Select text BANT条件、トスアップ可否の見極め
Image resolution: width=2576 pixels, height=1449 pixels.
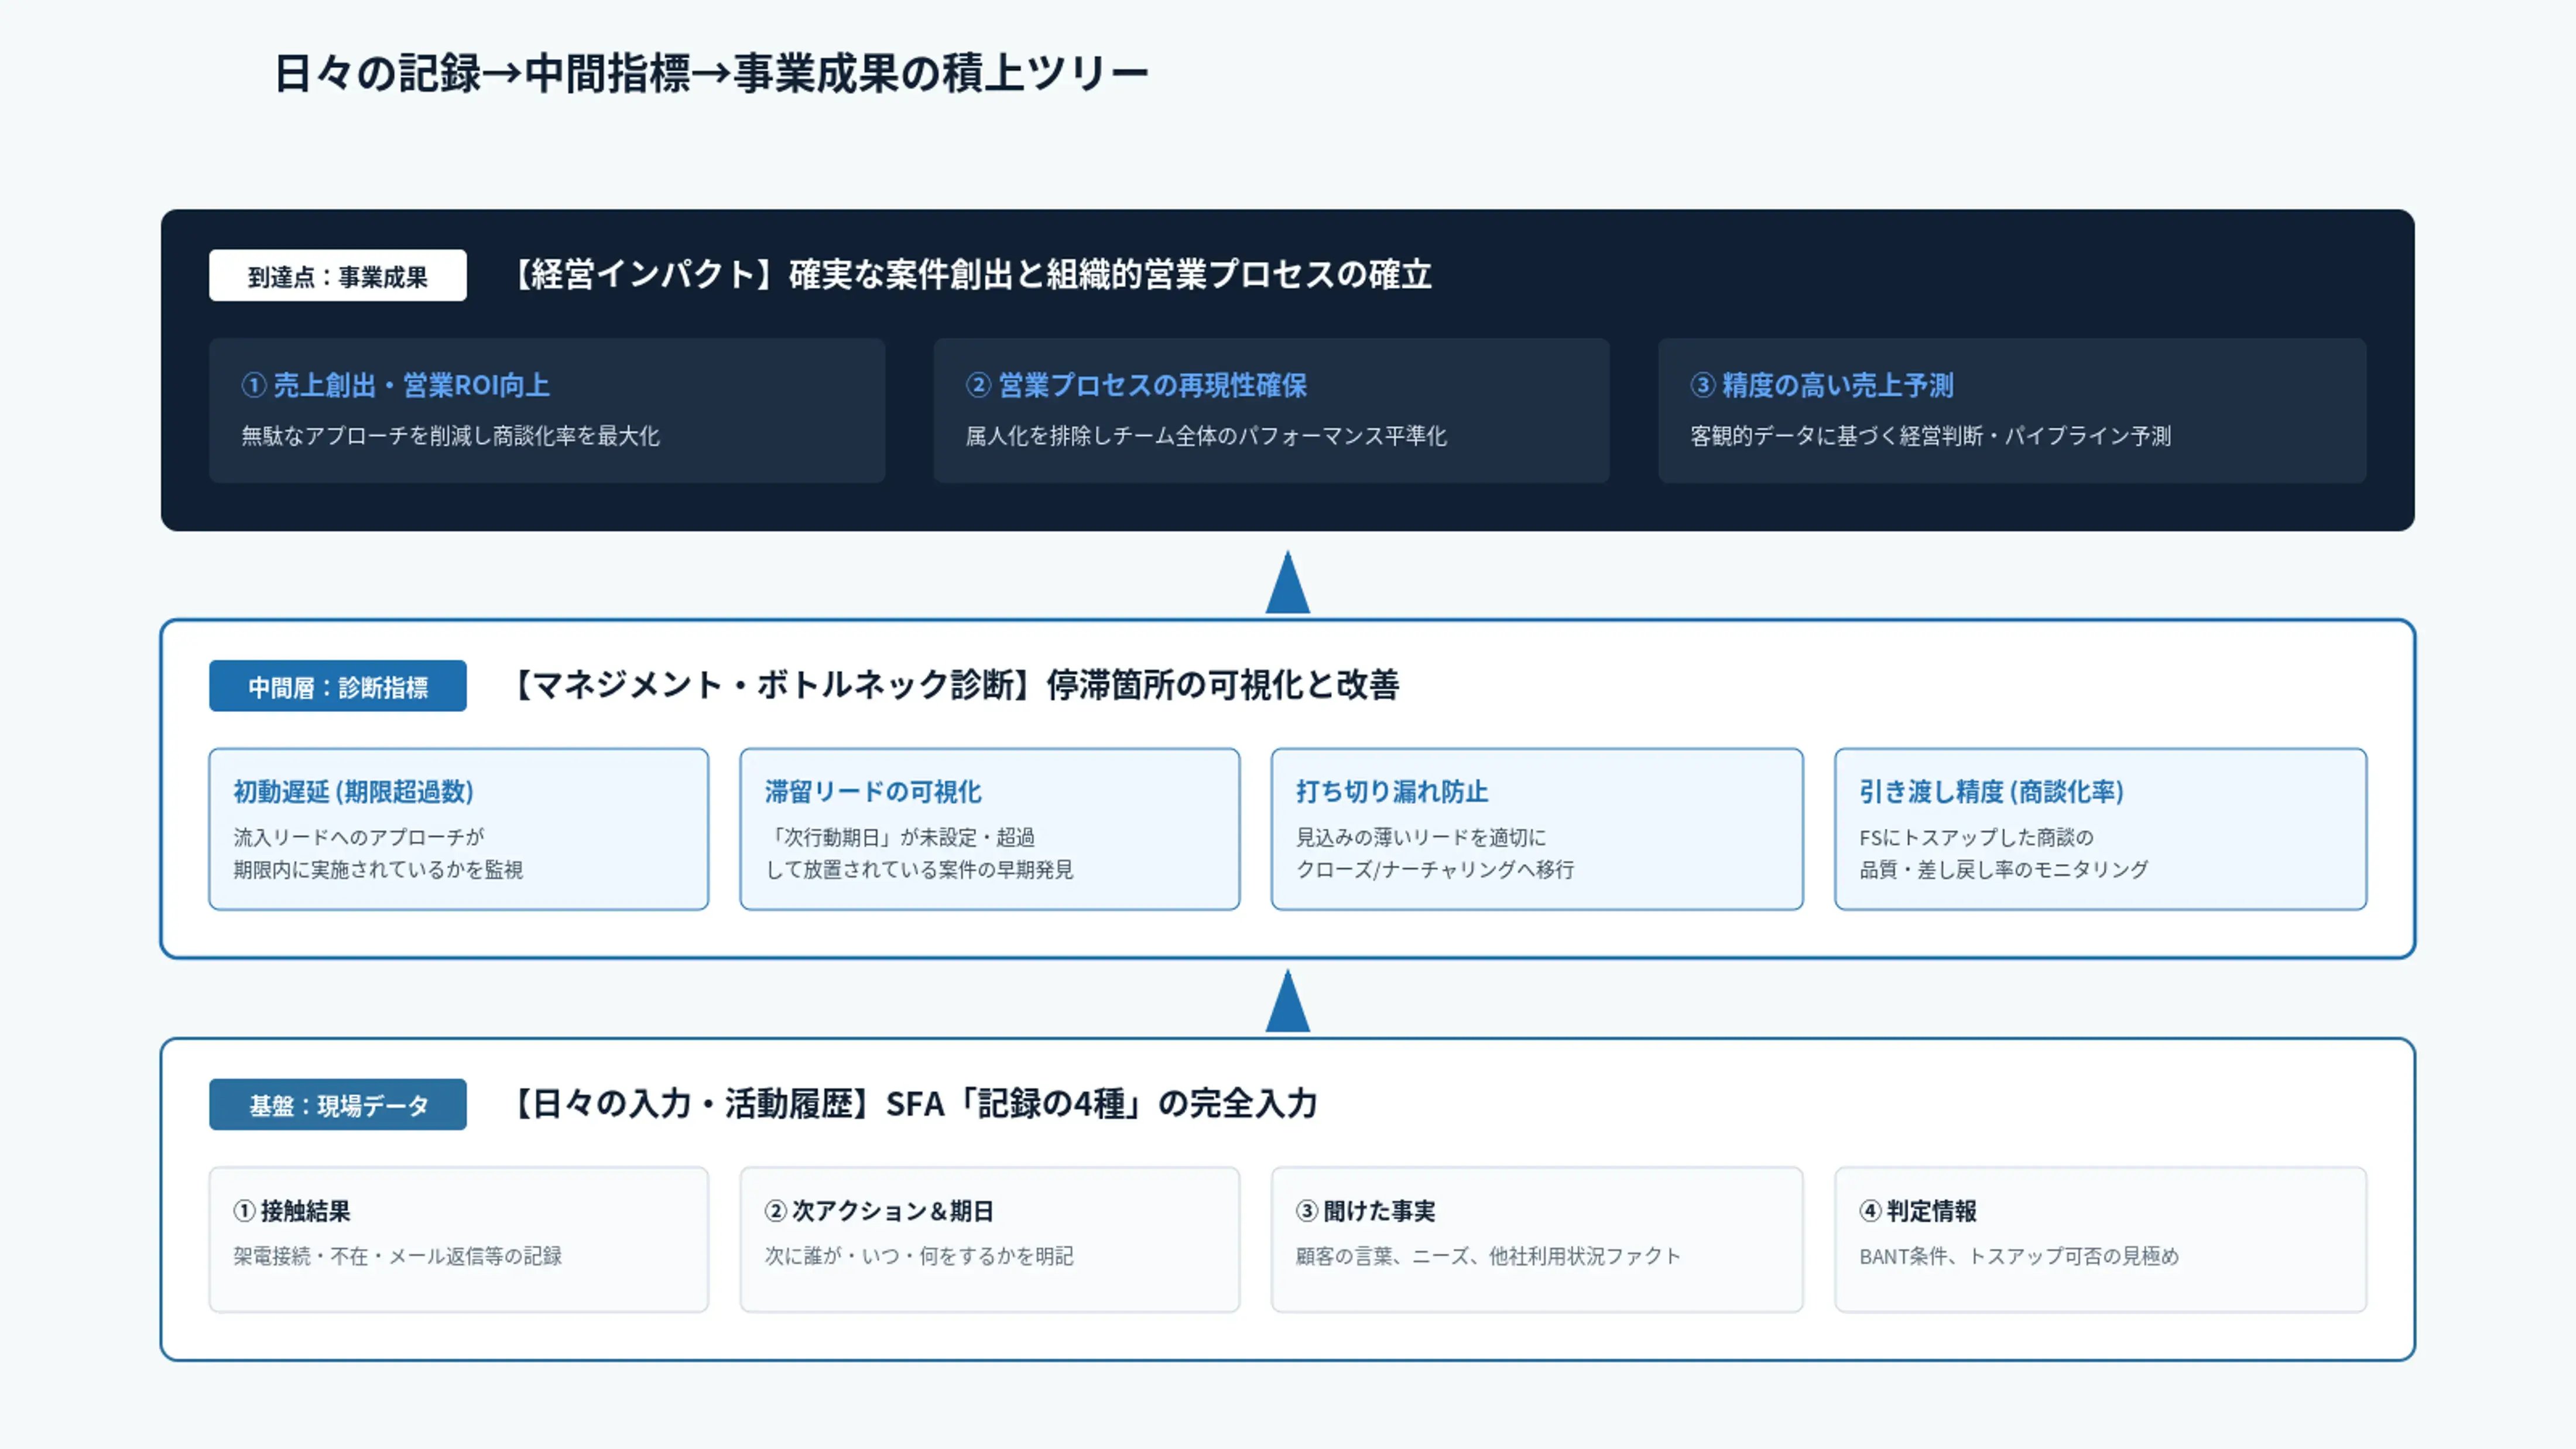[x=2019, y=1256]
